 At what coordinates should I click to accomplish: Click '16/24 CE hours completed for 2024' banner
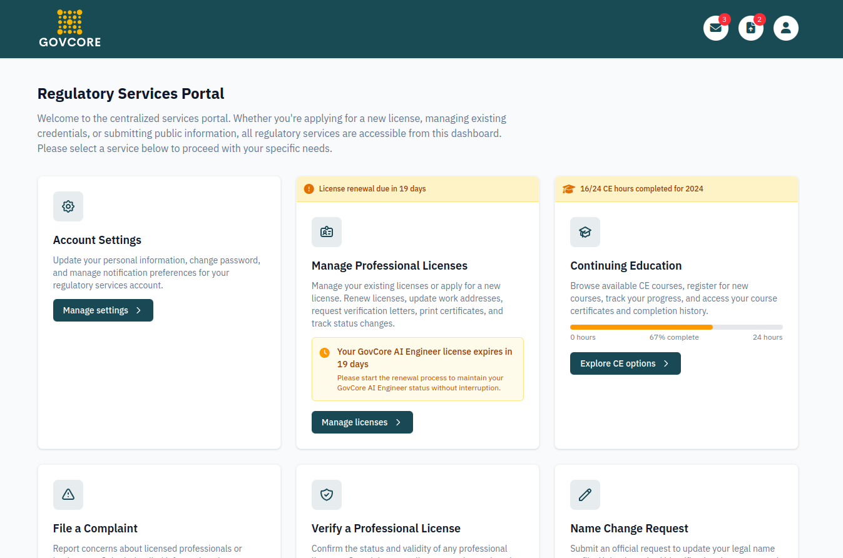[677, 189]
